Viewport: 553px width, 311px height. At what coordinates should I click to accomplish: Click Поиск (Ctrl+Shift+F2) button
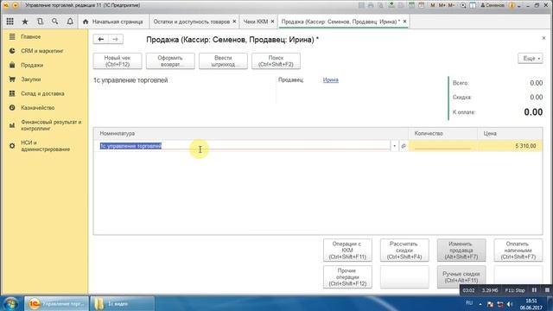[276, 61]
